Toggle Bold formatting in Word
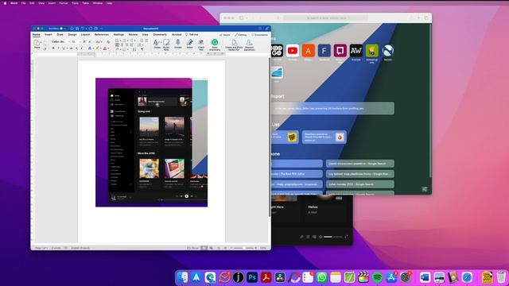 [x=53, y=48]
